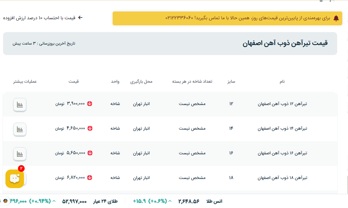
Task: Click the قیمت column header
Action: (x=73, y=81)
